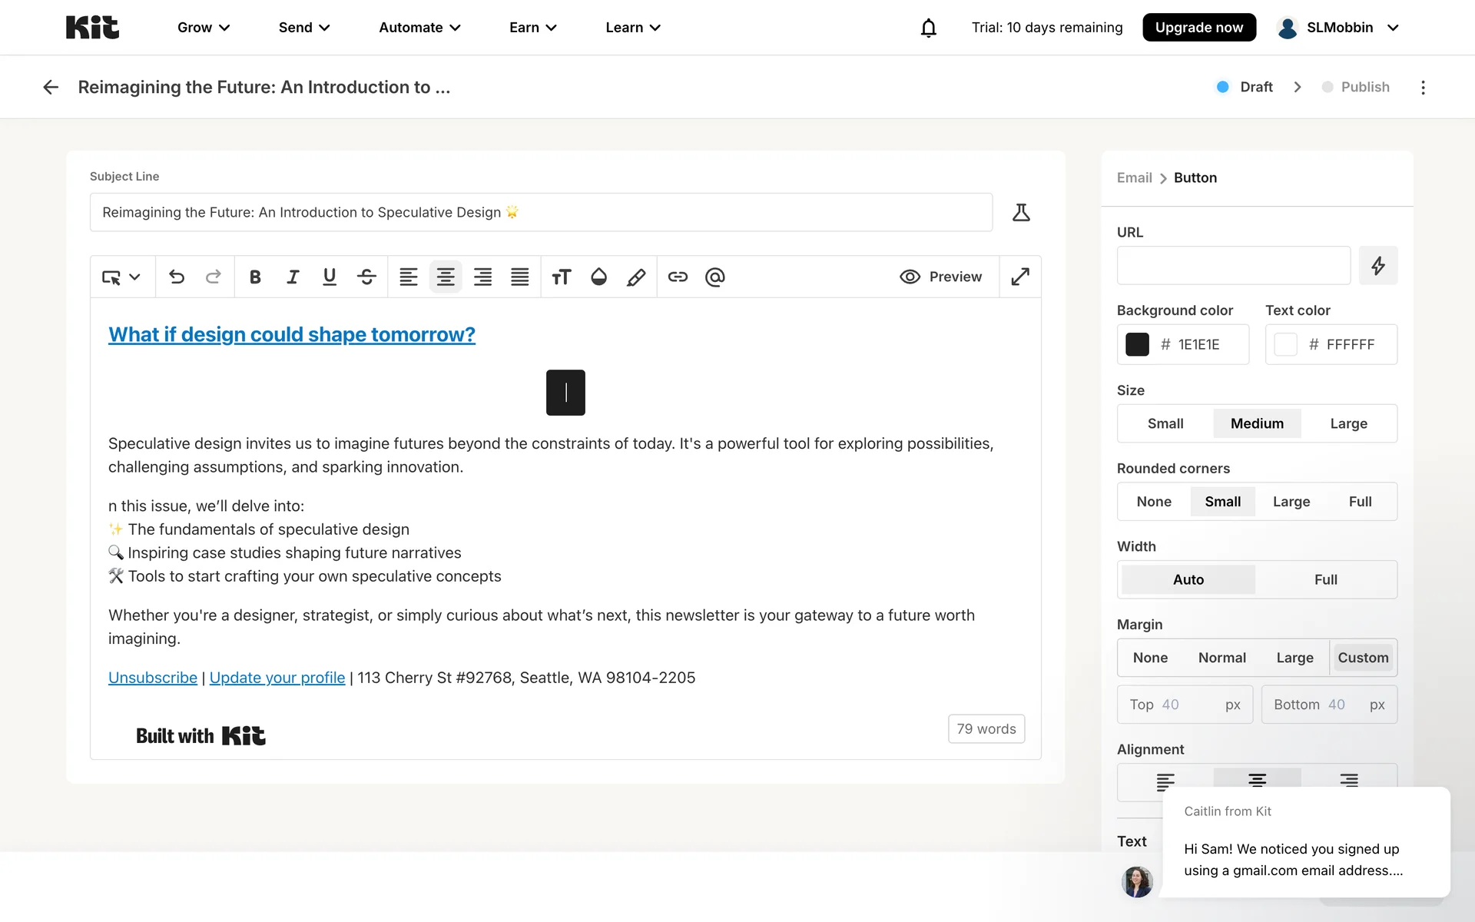Open the block selector dropdown in the toolbar

pos(121,277)
